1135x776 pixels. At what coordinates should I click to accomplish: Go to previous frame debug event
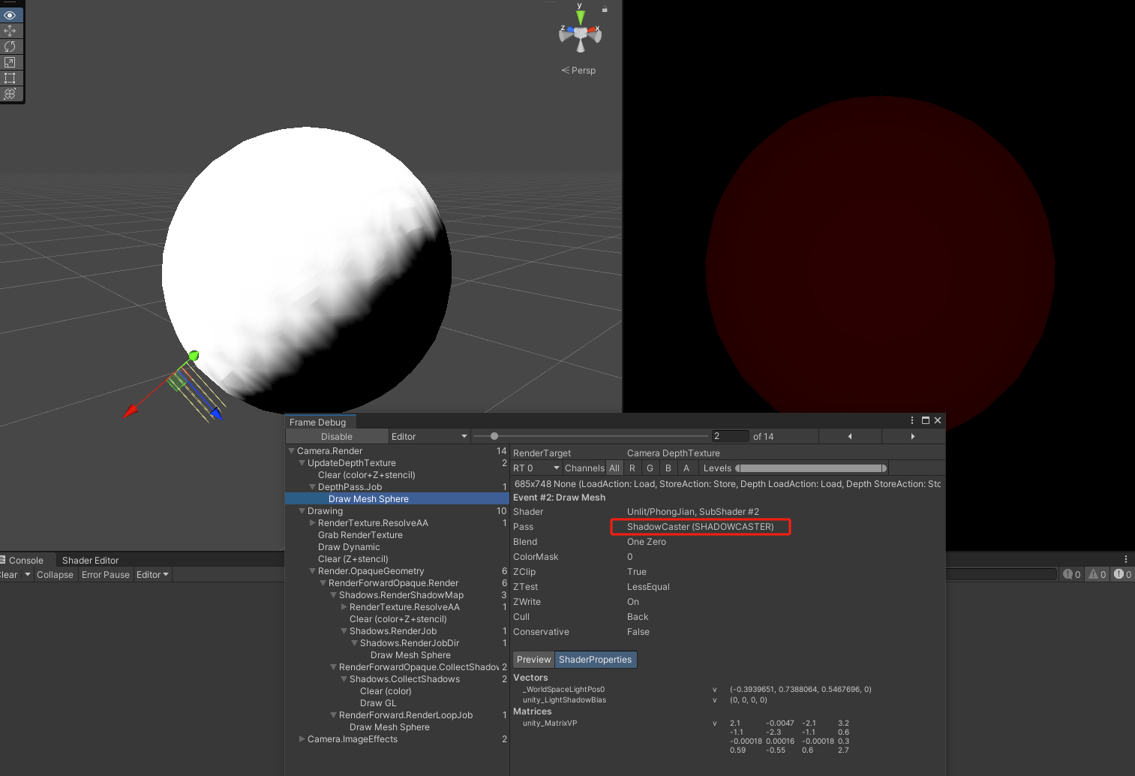(x=850, y=436)
